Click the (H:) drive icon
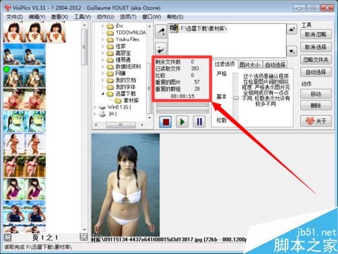The height and width of the screenshot is (254, 338). pyautogui.click(x=102, y=114)
